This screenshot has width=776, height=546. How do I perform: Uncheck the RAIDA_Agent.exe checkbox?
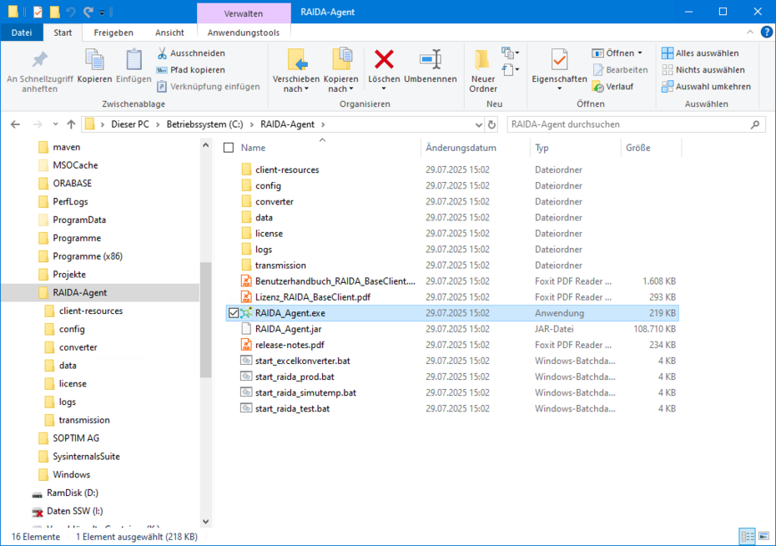234,313
